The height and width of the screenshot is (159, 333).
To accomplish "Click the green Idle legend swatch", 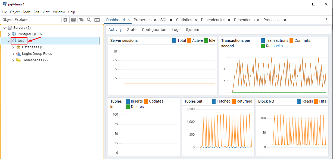I will [206, 40].
